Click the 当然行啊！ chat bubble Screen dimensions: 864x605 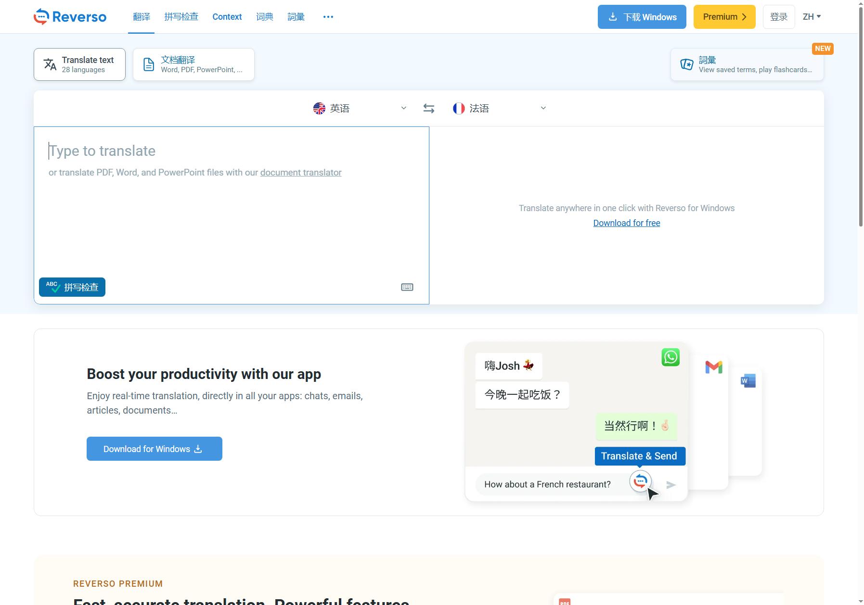click(636, 426)
